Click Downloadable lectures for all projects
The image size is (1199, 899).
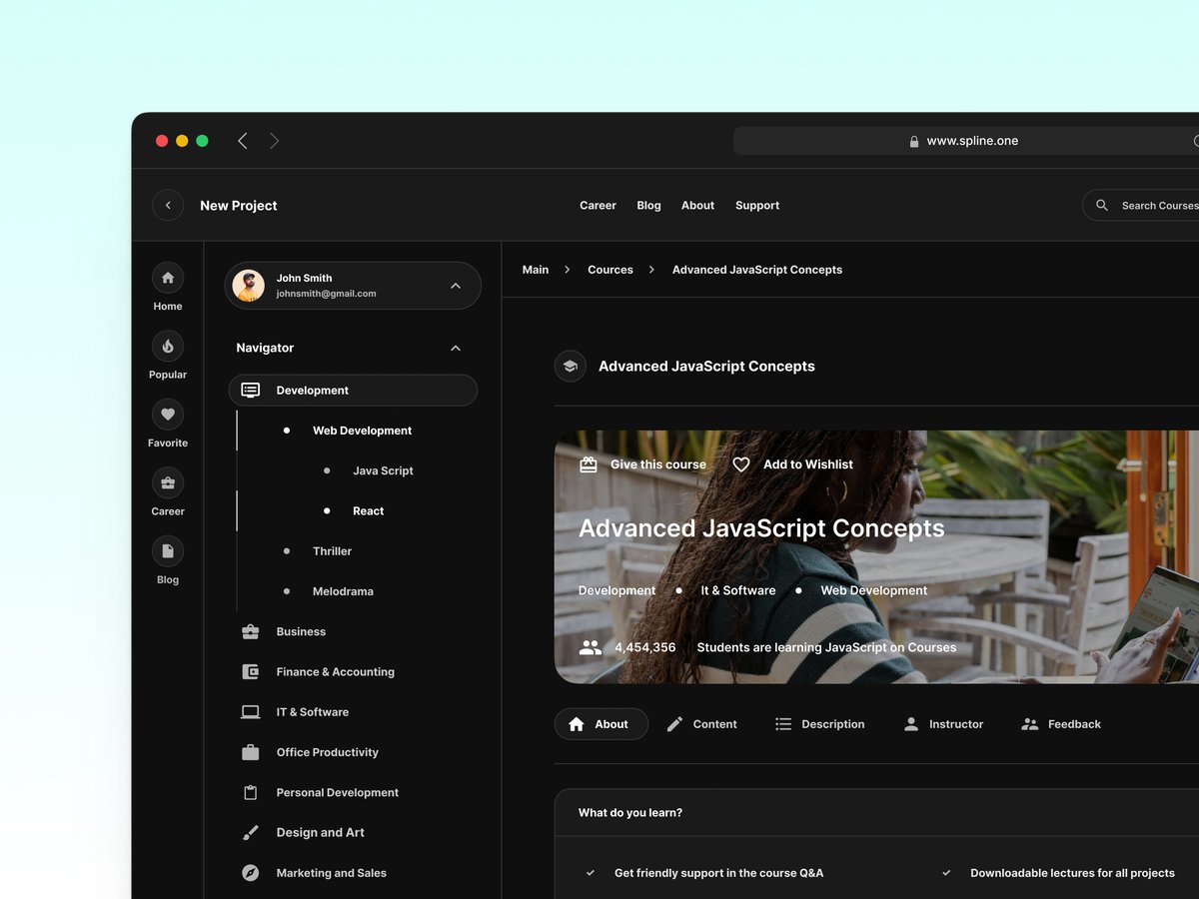point(1073,873)
